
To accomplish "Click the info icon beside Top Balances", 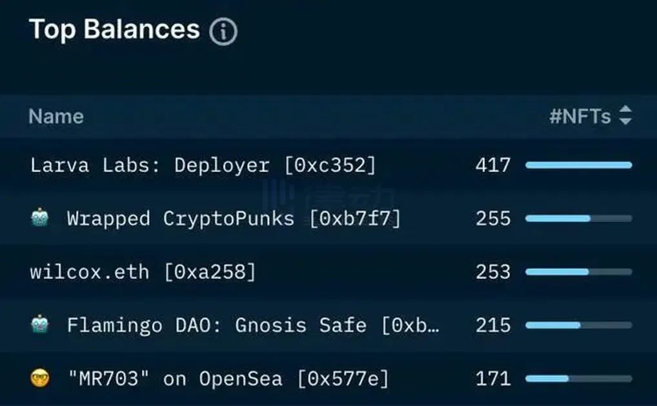I will click(x=223, y=31).
